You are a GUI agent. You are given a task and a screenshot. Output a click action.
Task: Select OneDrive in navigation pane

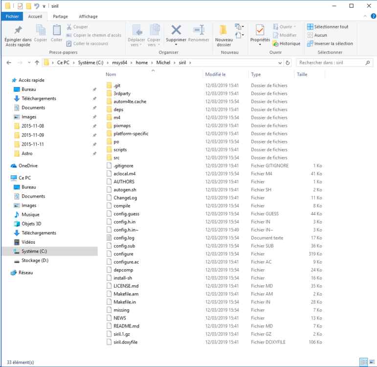(x=24, y=165)
